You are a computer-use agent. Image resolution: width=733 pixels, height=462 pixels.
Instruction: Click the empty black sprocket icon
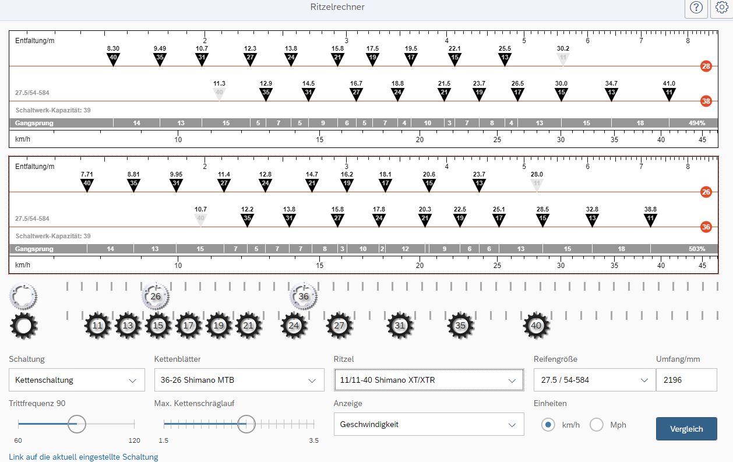click(23, 326)
